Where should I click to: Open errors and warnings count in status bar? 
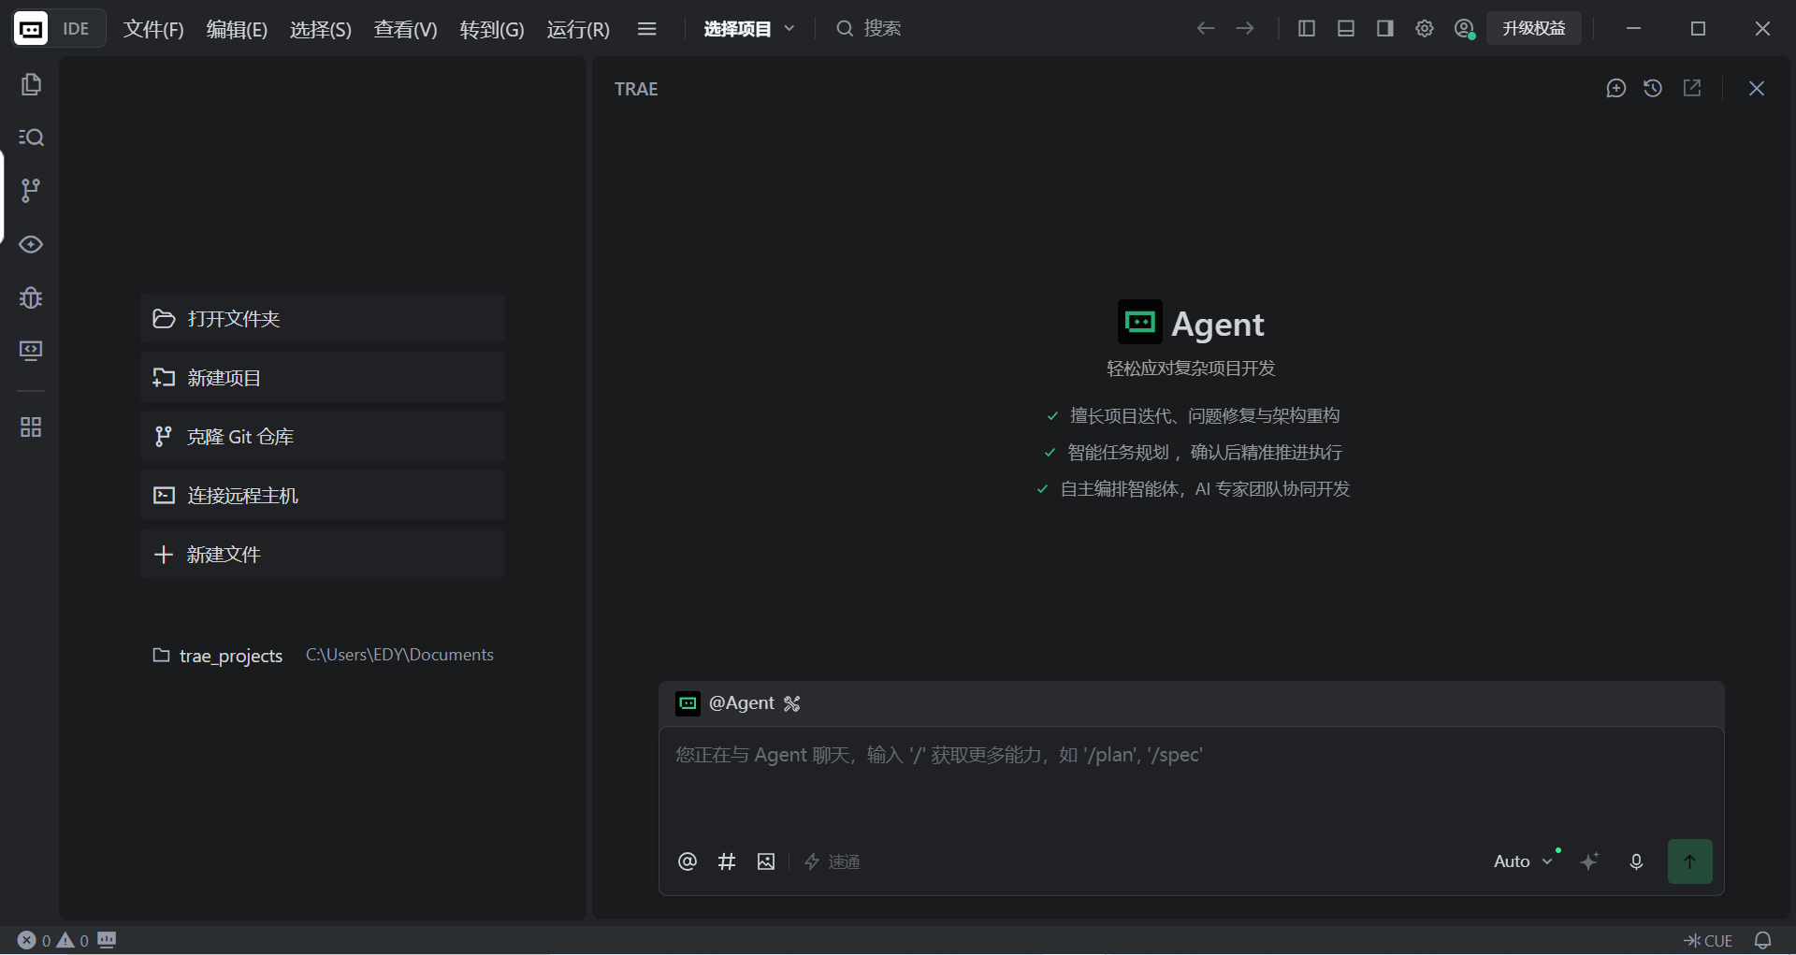[53, 941]
